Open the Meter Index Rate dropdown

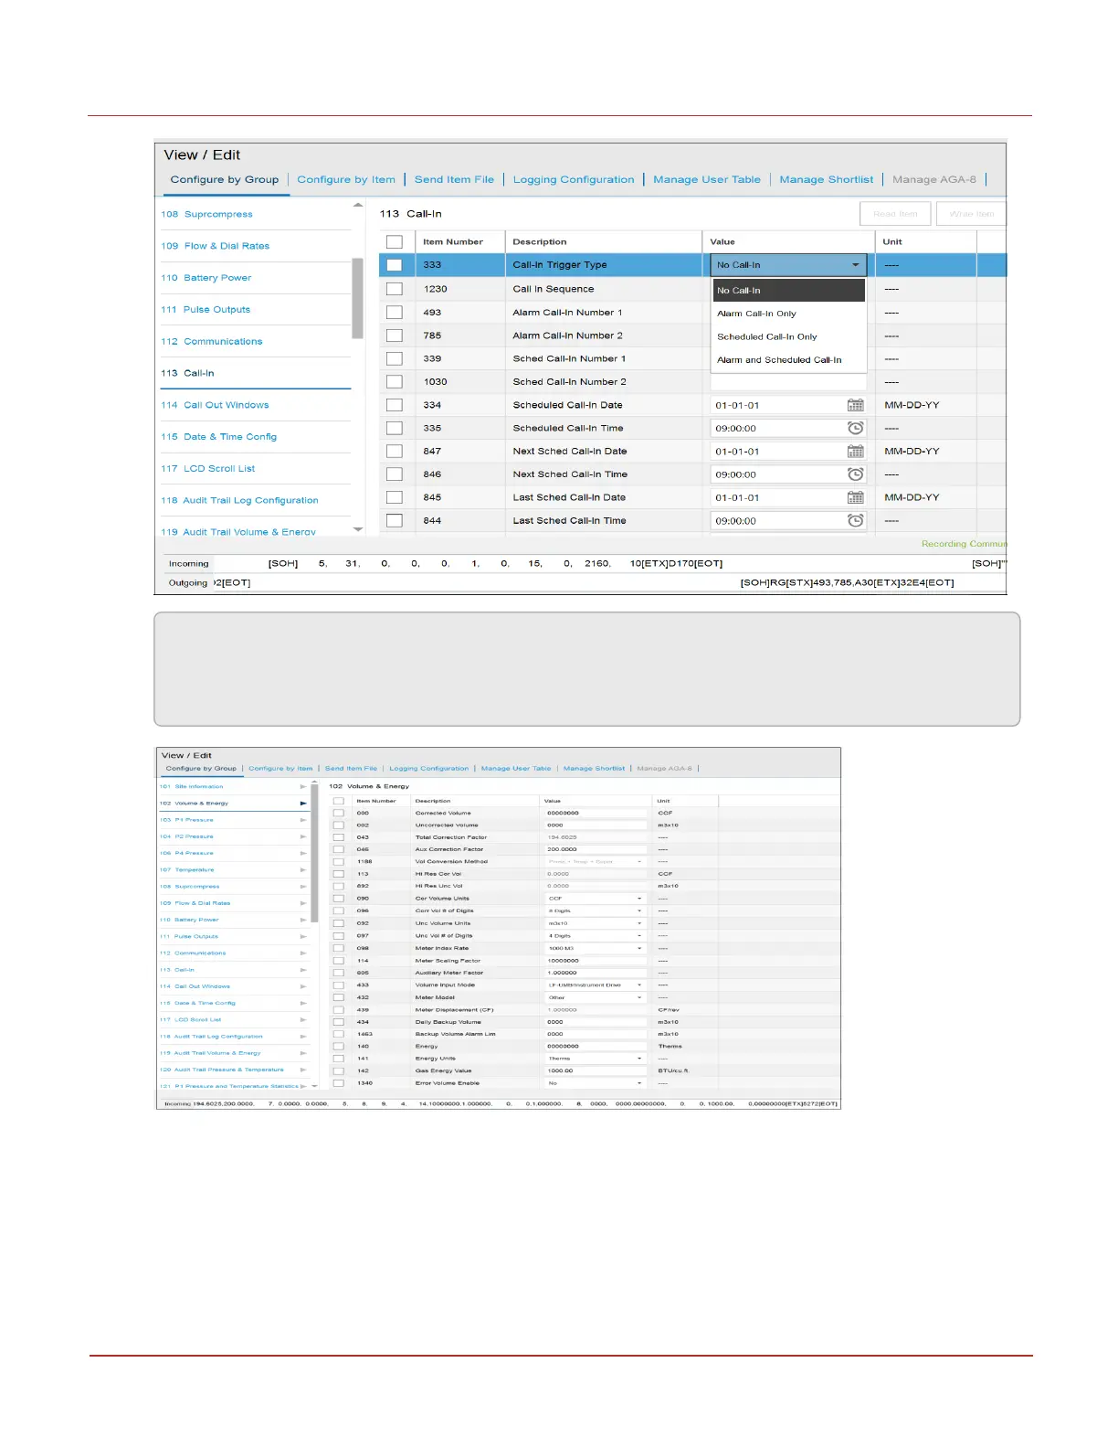click(596, 948)
